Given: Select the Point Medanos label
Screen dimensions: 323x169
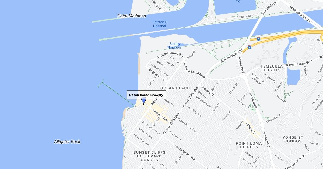Looking at the screenshot, I should tap(132, 16).
